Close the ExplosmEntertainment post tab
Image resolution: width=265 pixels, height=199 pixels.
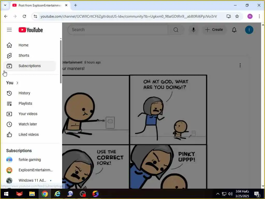point(66,5)
